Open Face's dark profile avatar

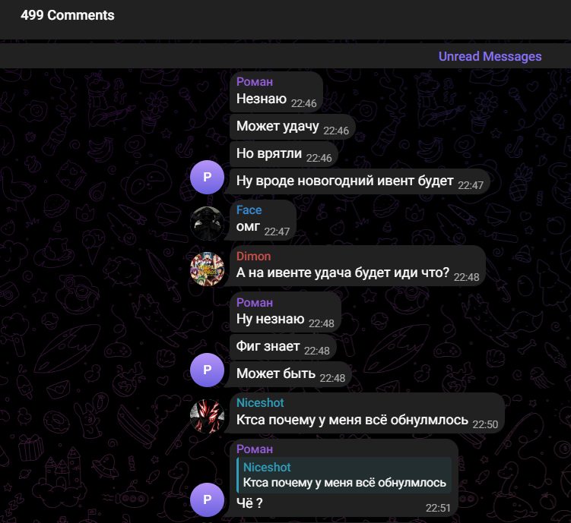[208, 223]
